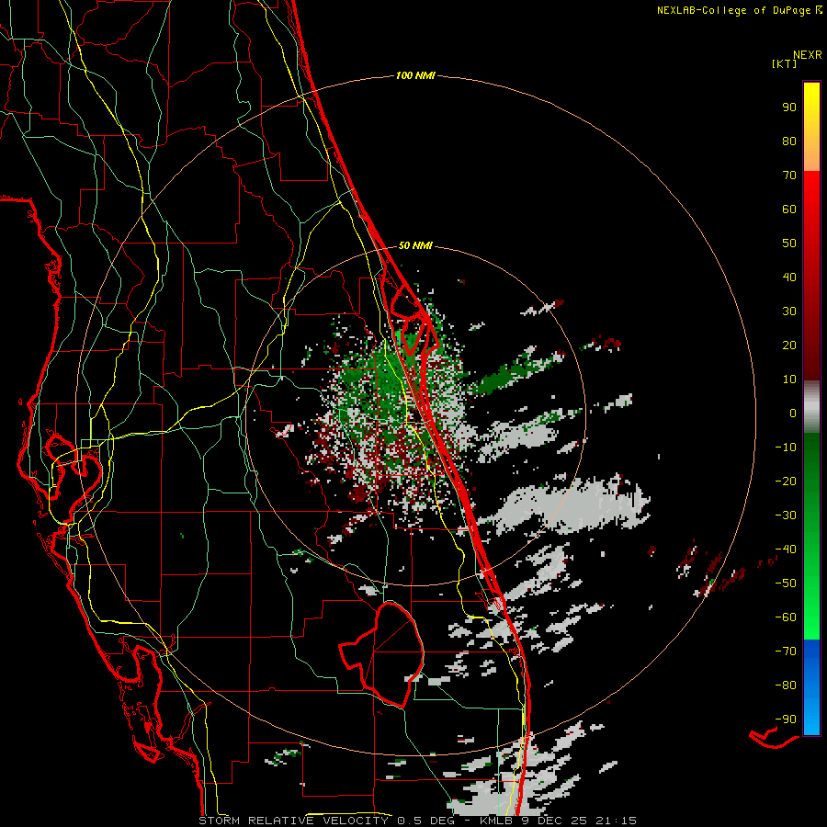The image size is (827, 827).
Task: Click the gray zero-velocity segment of the color bar
Action: [811, 407]
